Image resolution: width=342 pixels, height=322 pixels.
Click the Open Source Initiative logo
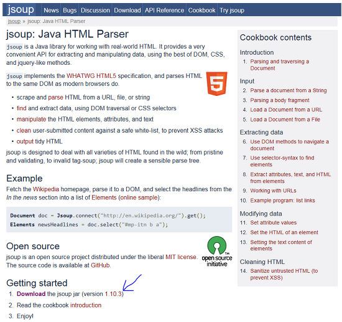(217, 251)
